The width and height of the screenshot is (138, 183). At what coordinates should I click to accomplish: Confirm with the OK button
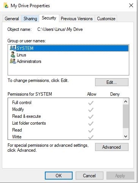tap(59, 176)
